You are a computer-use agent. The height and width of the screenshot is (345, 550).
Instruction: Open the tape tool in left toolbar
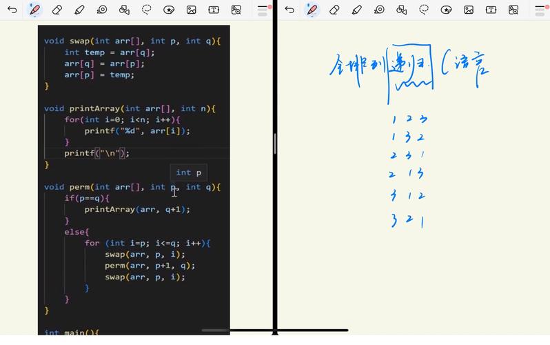102,10
